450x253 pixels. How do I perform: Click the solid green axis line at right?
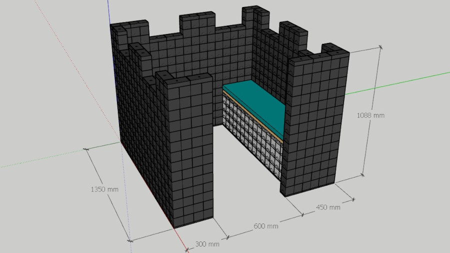point(400,82)
